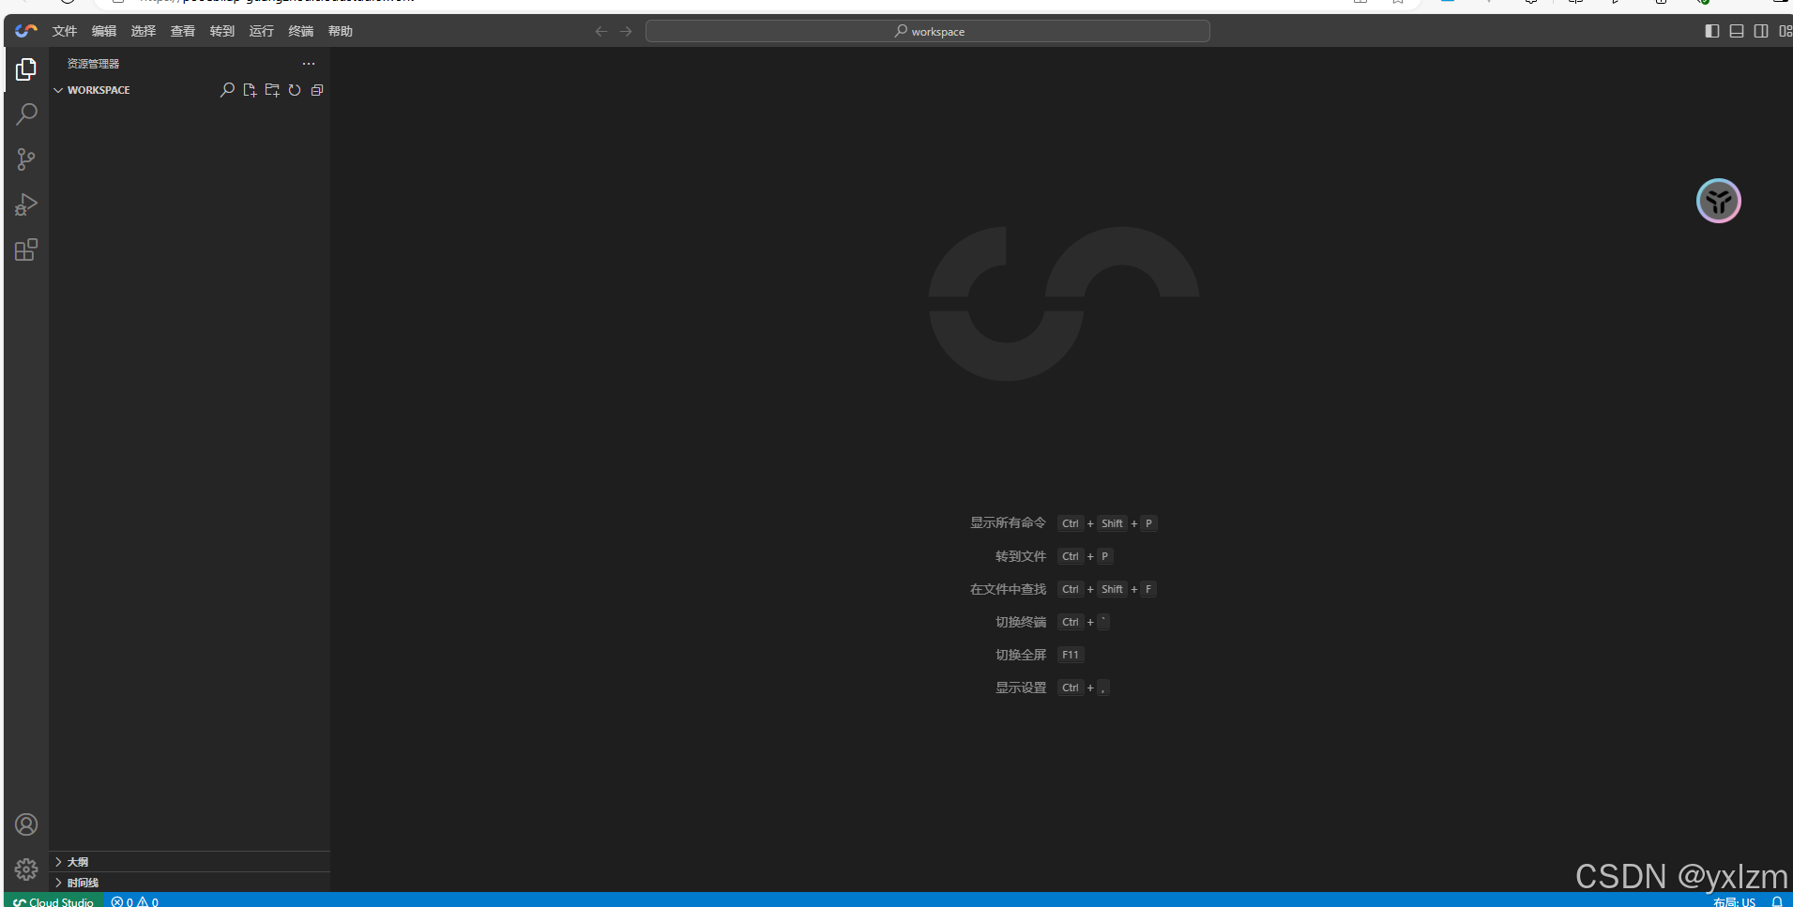Click the search icon in WORKSPACE header

click(x=227, y=90)
